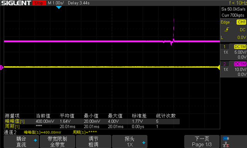Open the 耦合 直流 coupling menu
The width and height of the screenshot is (247, 148).
click(x=21, y=141)
